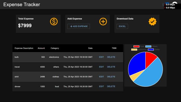Click the Total Expense card label
The image size is (181, 102).
(x=26, y=19)
